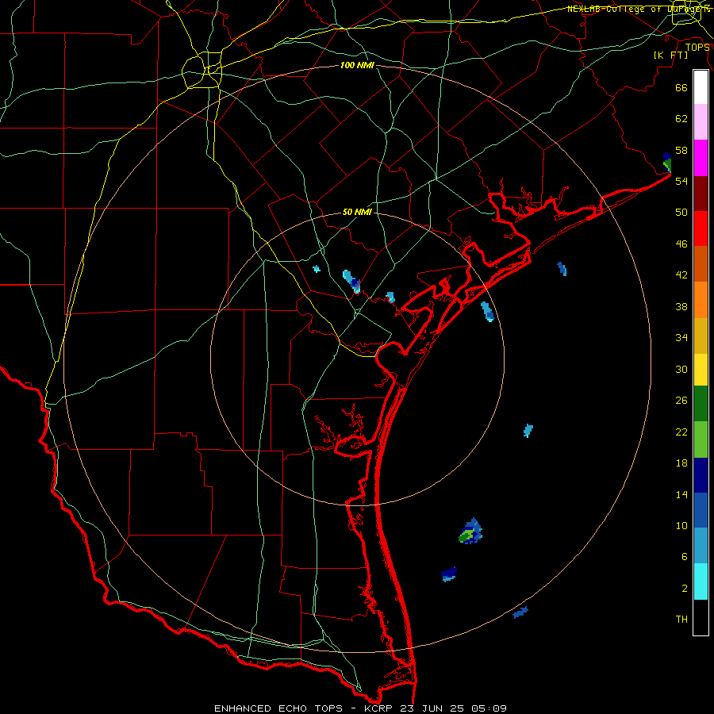This screenshot has height=714, width=714.
Task: Click the light pink legend swatch
Action: pyautogui.click(x=701, y=122)
